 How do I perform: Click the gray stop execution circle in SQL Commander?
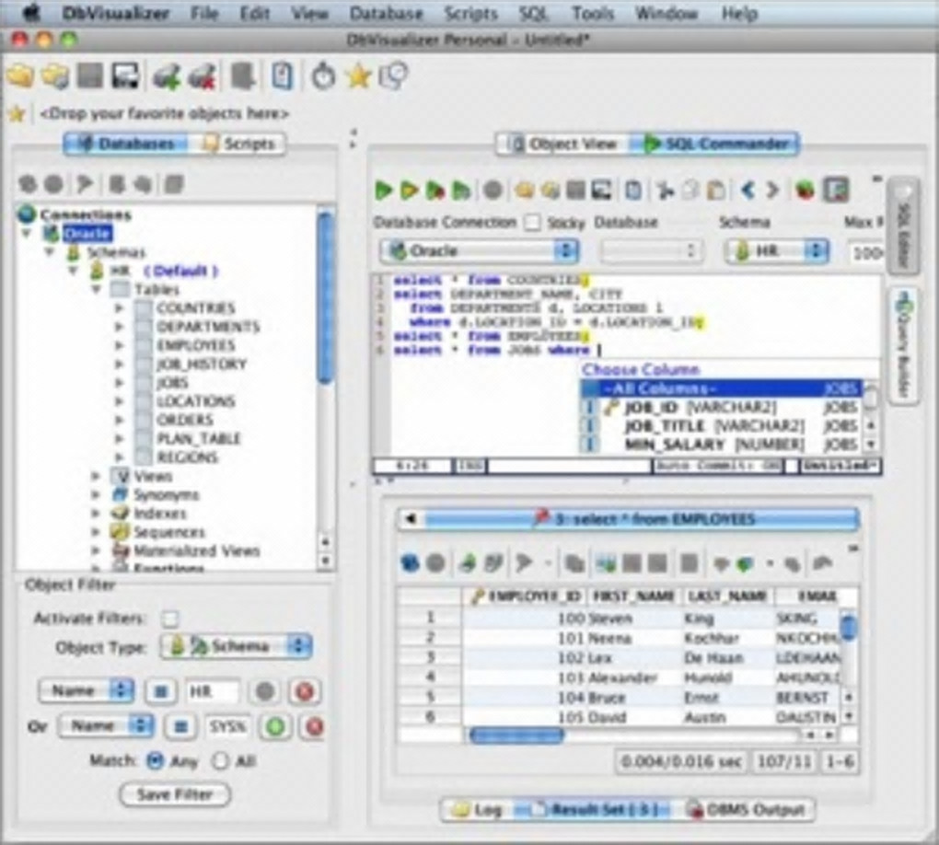click(x=493, y=191)
